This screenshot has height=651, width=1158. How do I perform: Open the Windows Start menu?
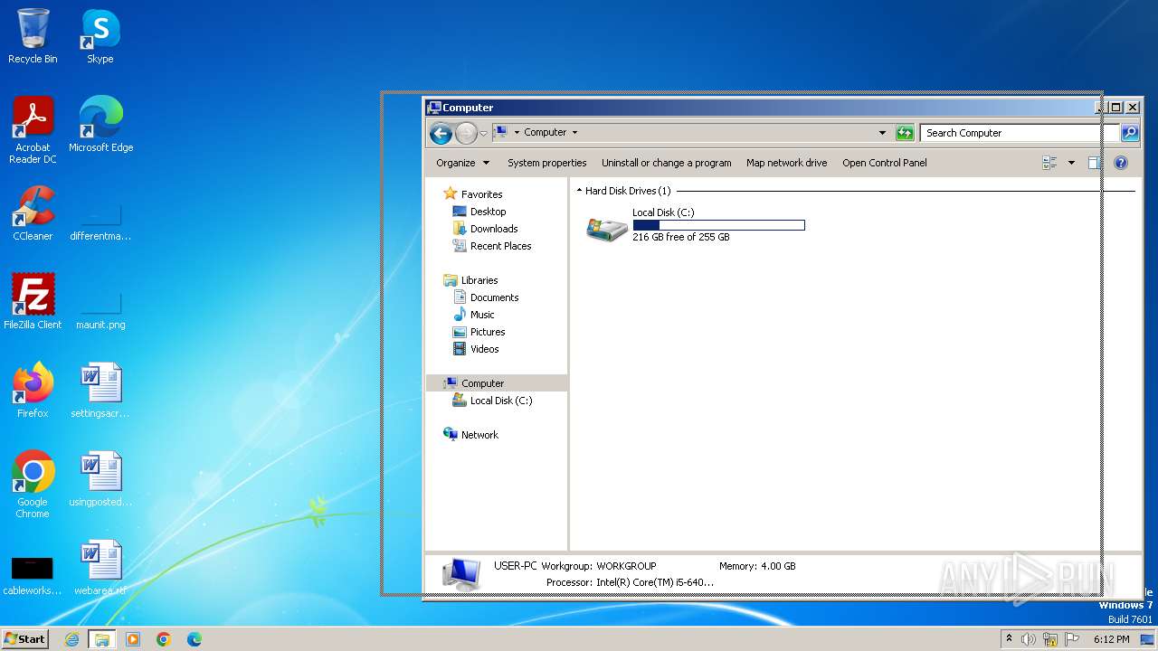pyautogui.click(x=25, y=639)
